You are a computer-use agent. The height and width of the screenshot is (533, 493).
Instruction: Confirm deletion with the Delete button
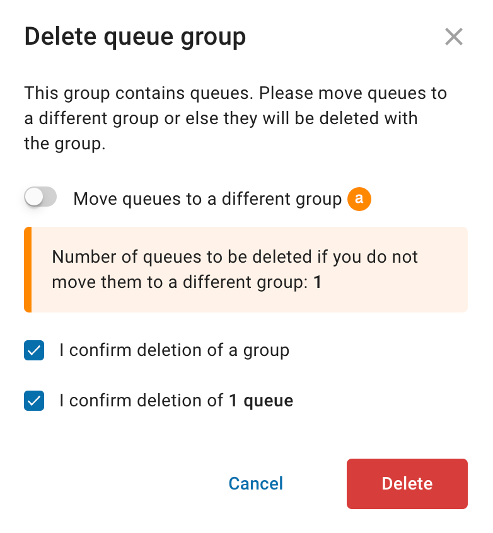point(407,483)
